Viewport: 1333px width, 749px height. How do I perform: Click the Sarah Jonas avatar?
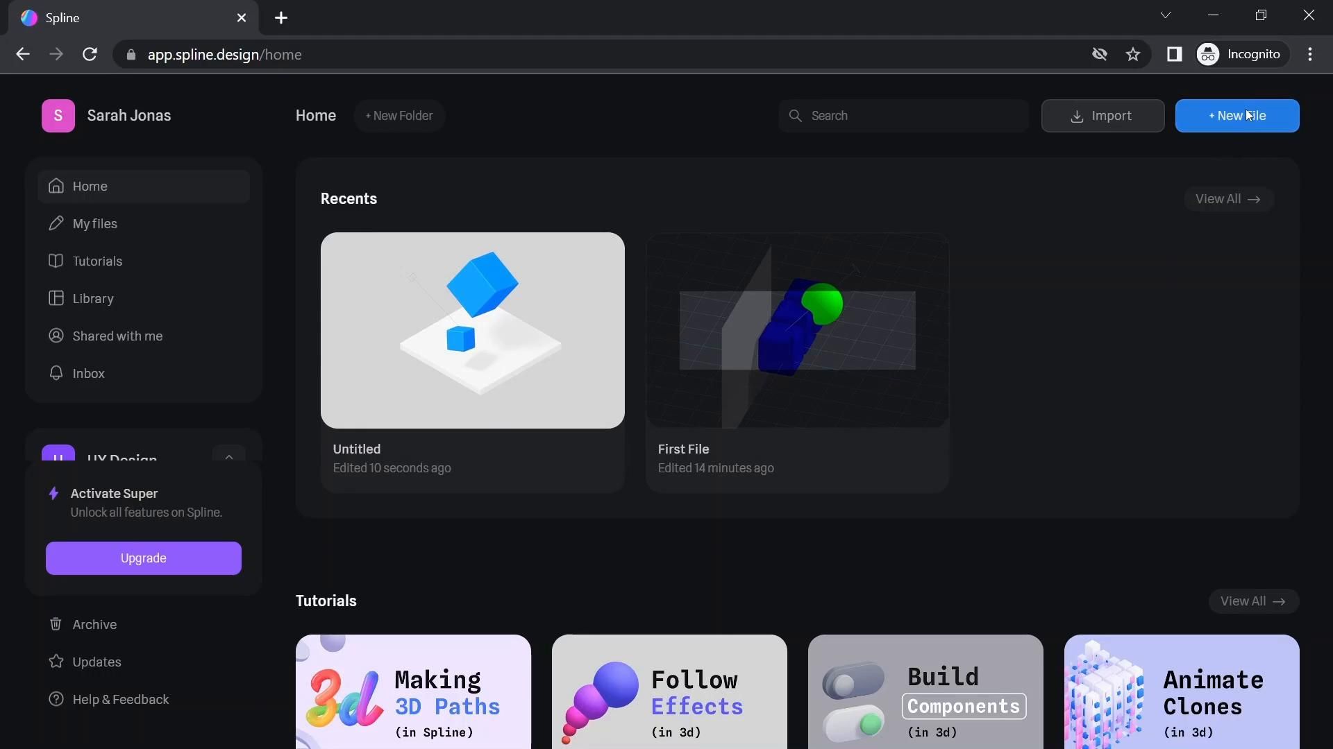pos(58,116)
